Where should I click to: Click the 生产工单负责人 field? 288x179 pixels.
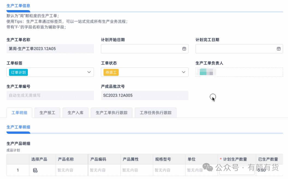[x=239, y=72]
